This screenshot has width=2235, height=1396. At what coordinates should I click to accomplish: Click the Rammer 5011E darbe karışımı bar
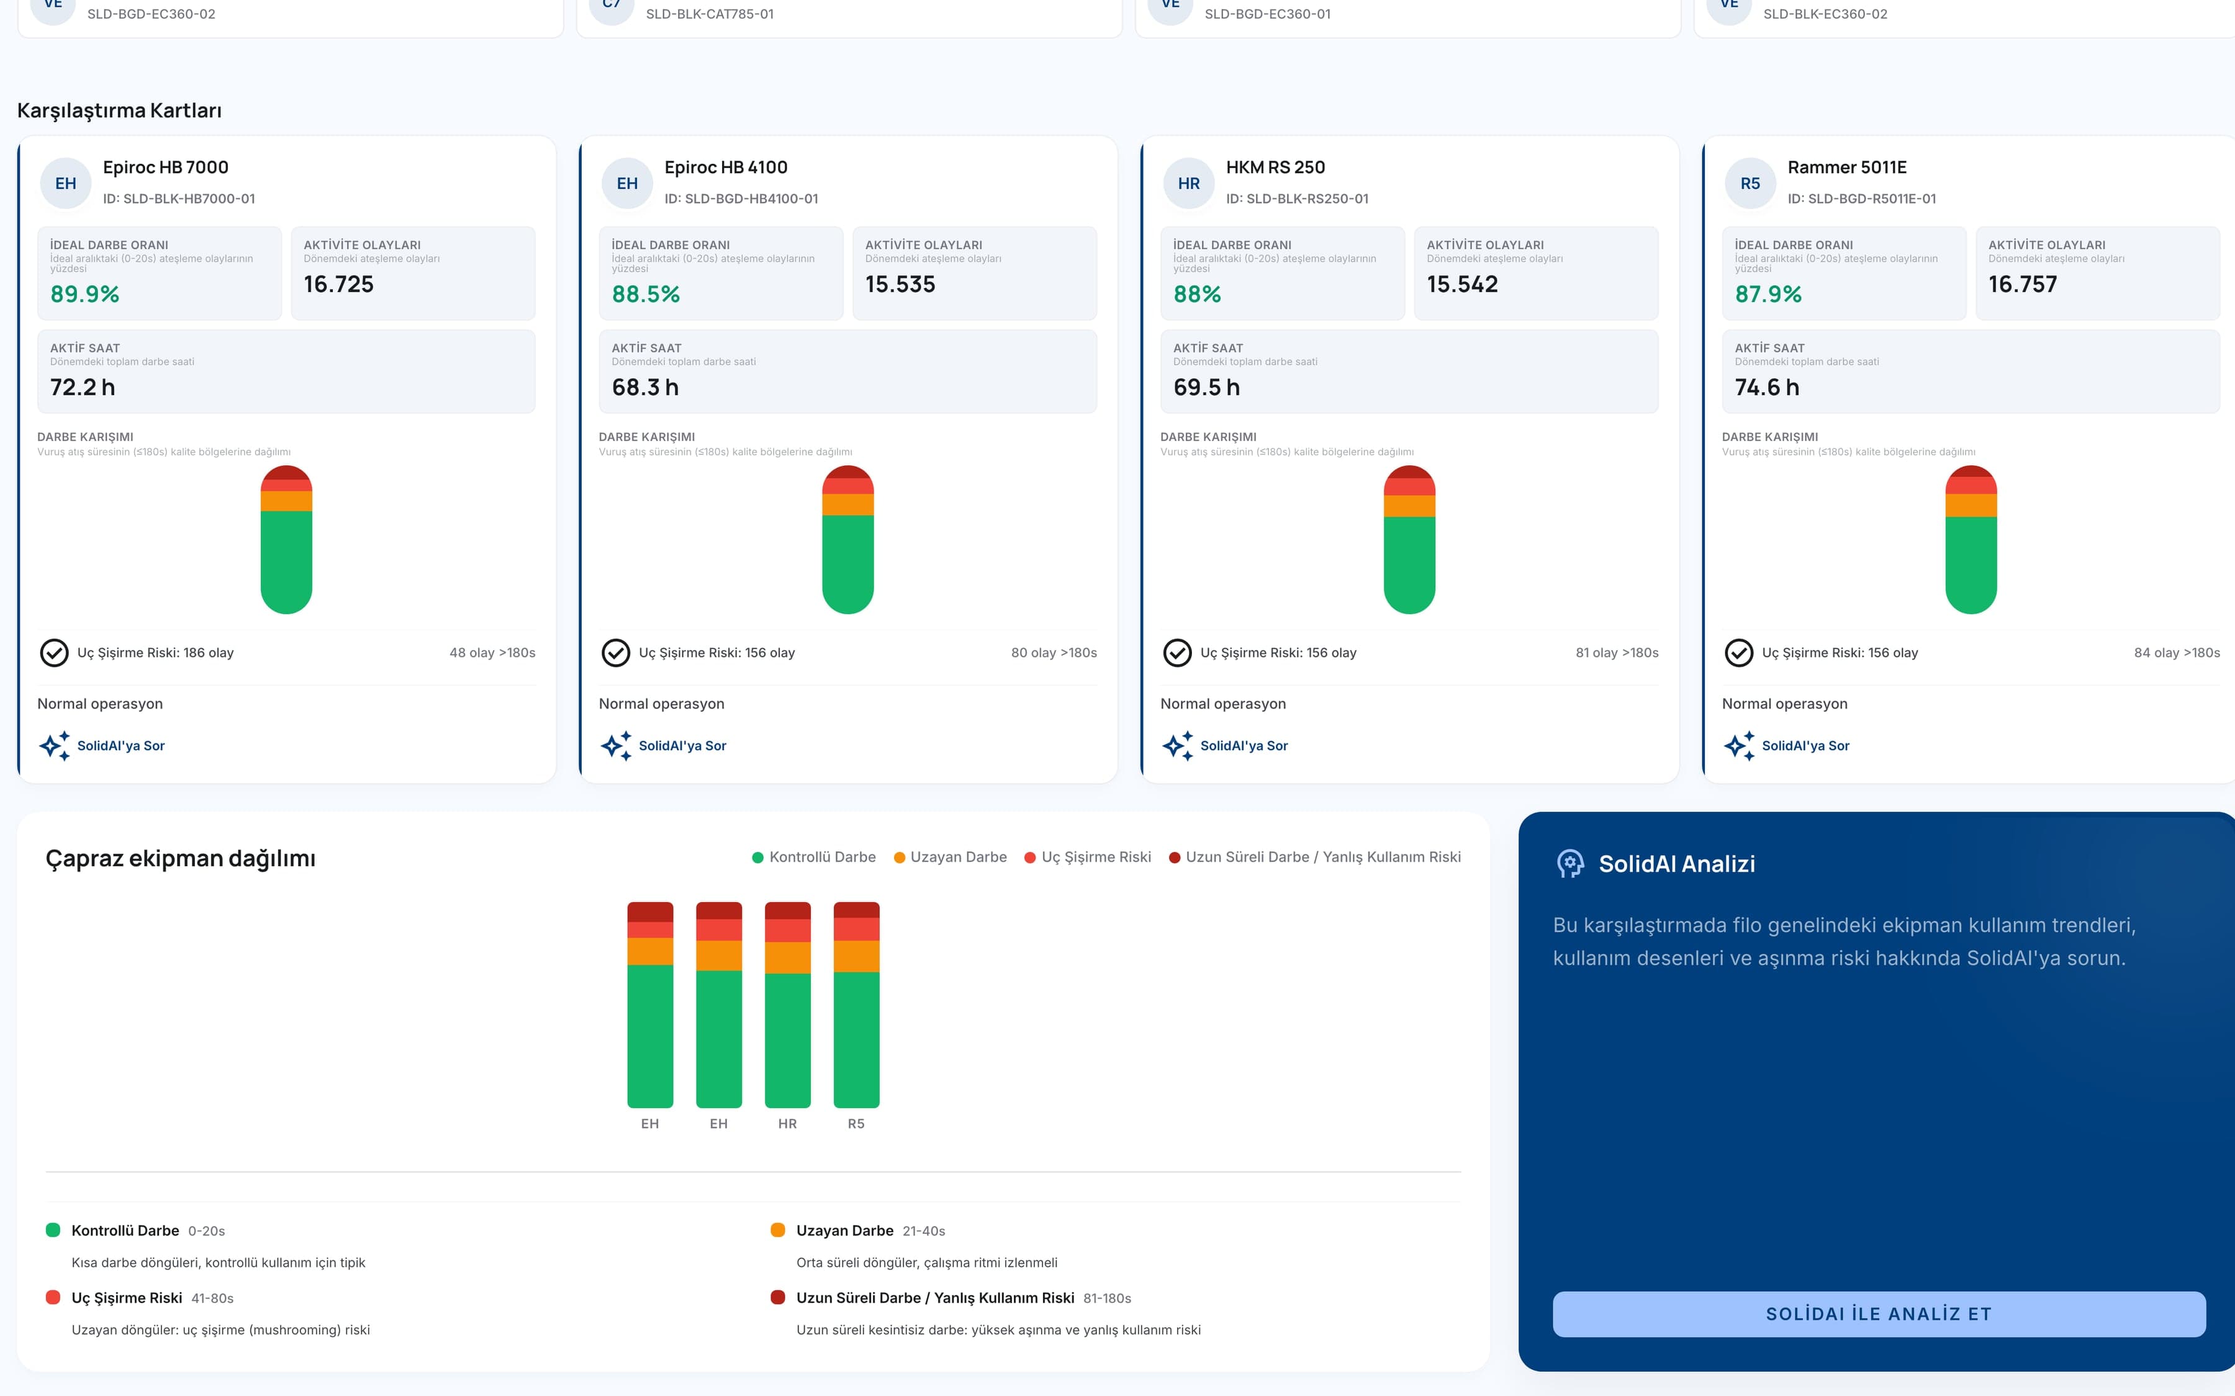1971,540
